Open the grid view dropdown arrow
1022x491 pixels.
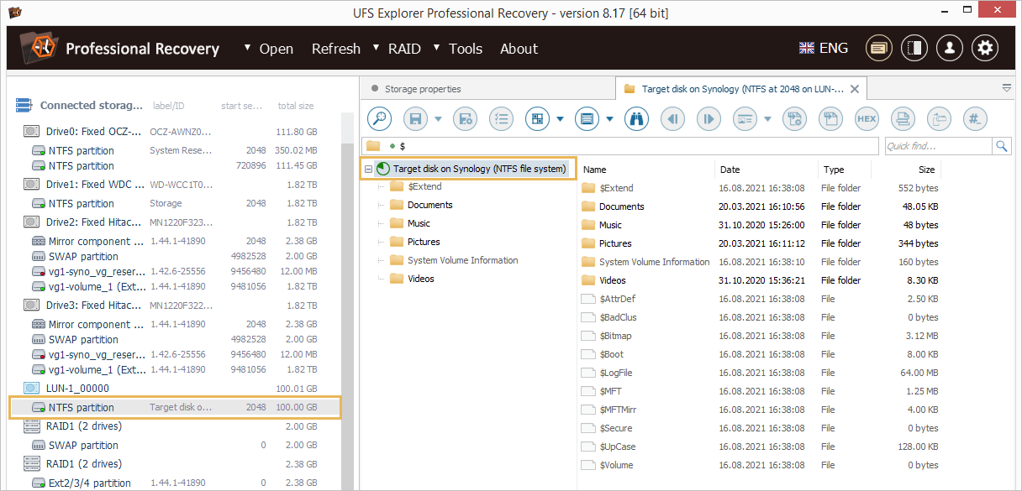(x=560, y=119)
